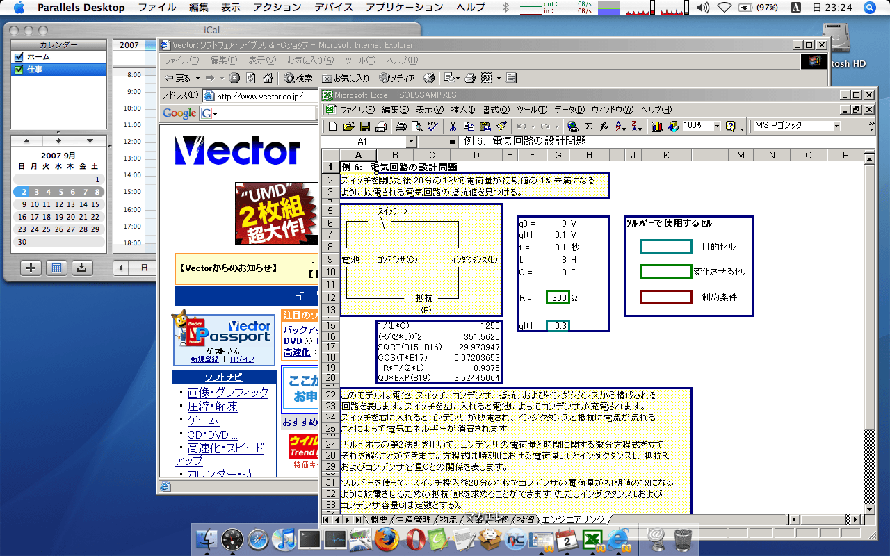Image resolution: width=890 pixels, height=556 pixels.
Task: Open Excel ツール menu
Action: tap(532, 110)
